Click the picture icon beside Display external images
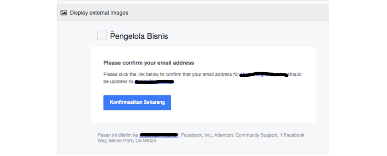The height and width of the screenshot is (156, 387). [x=64, y=13]
